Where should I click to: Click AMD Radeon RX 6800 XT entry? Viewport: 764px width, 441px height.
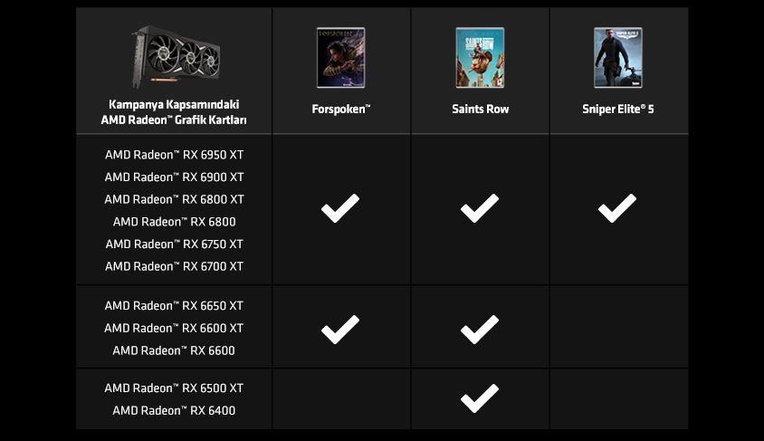[x=174, y=199]
